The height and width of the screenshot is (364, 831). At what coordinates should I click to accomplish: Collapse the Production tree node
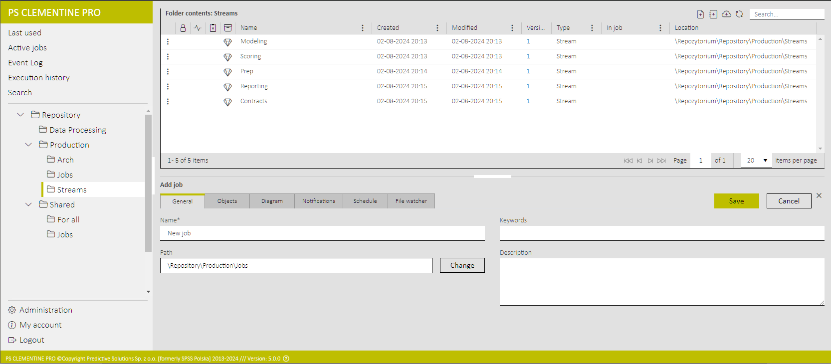point(28,145)
